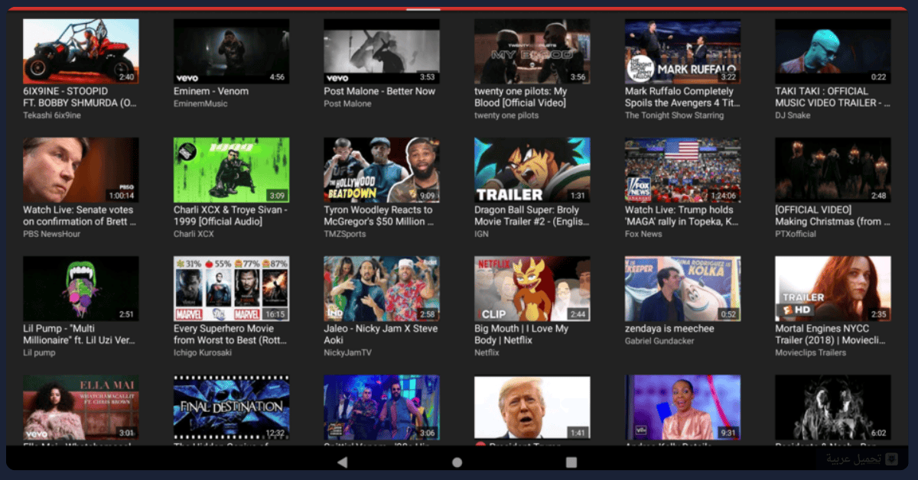Tap the Android back navigation icon
The width and height of the screenshot is (918, 480).
pos(342,462)
